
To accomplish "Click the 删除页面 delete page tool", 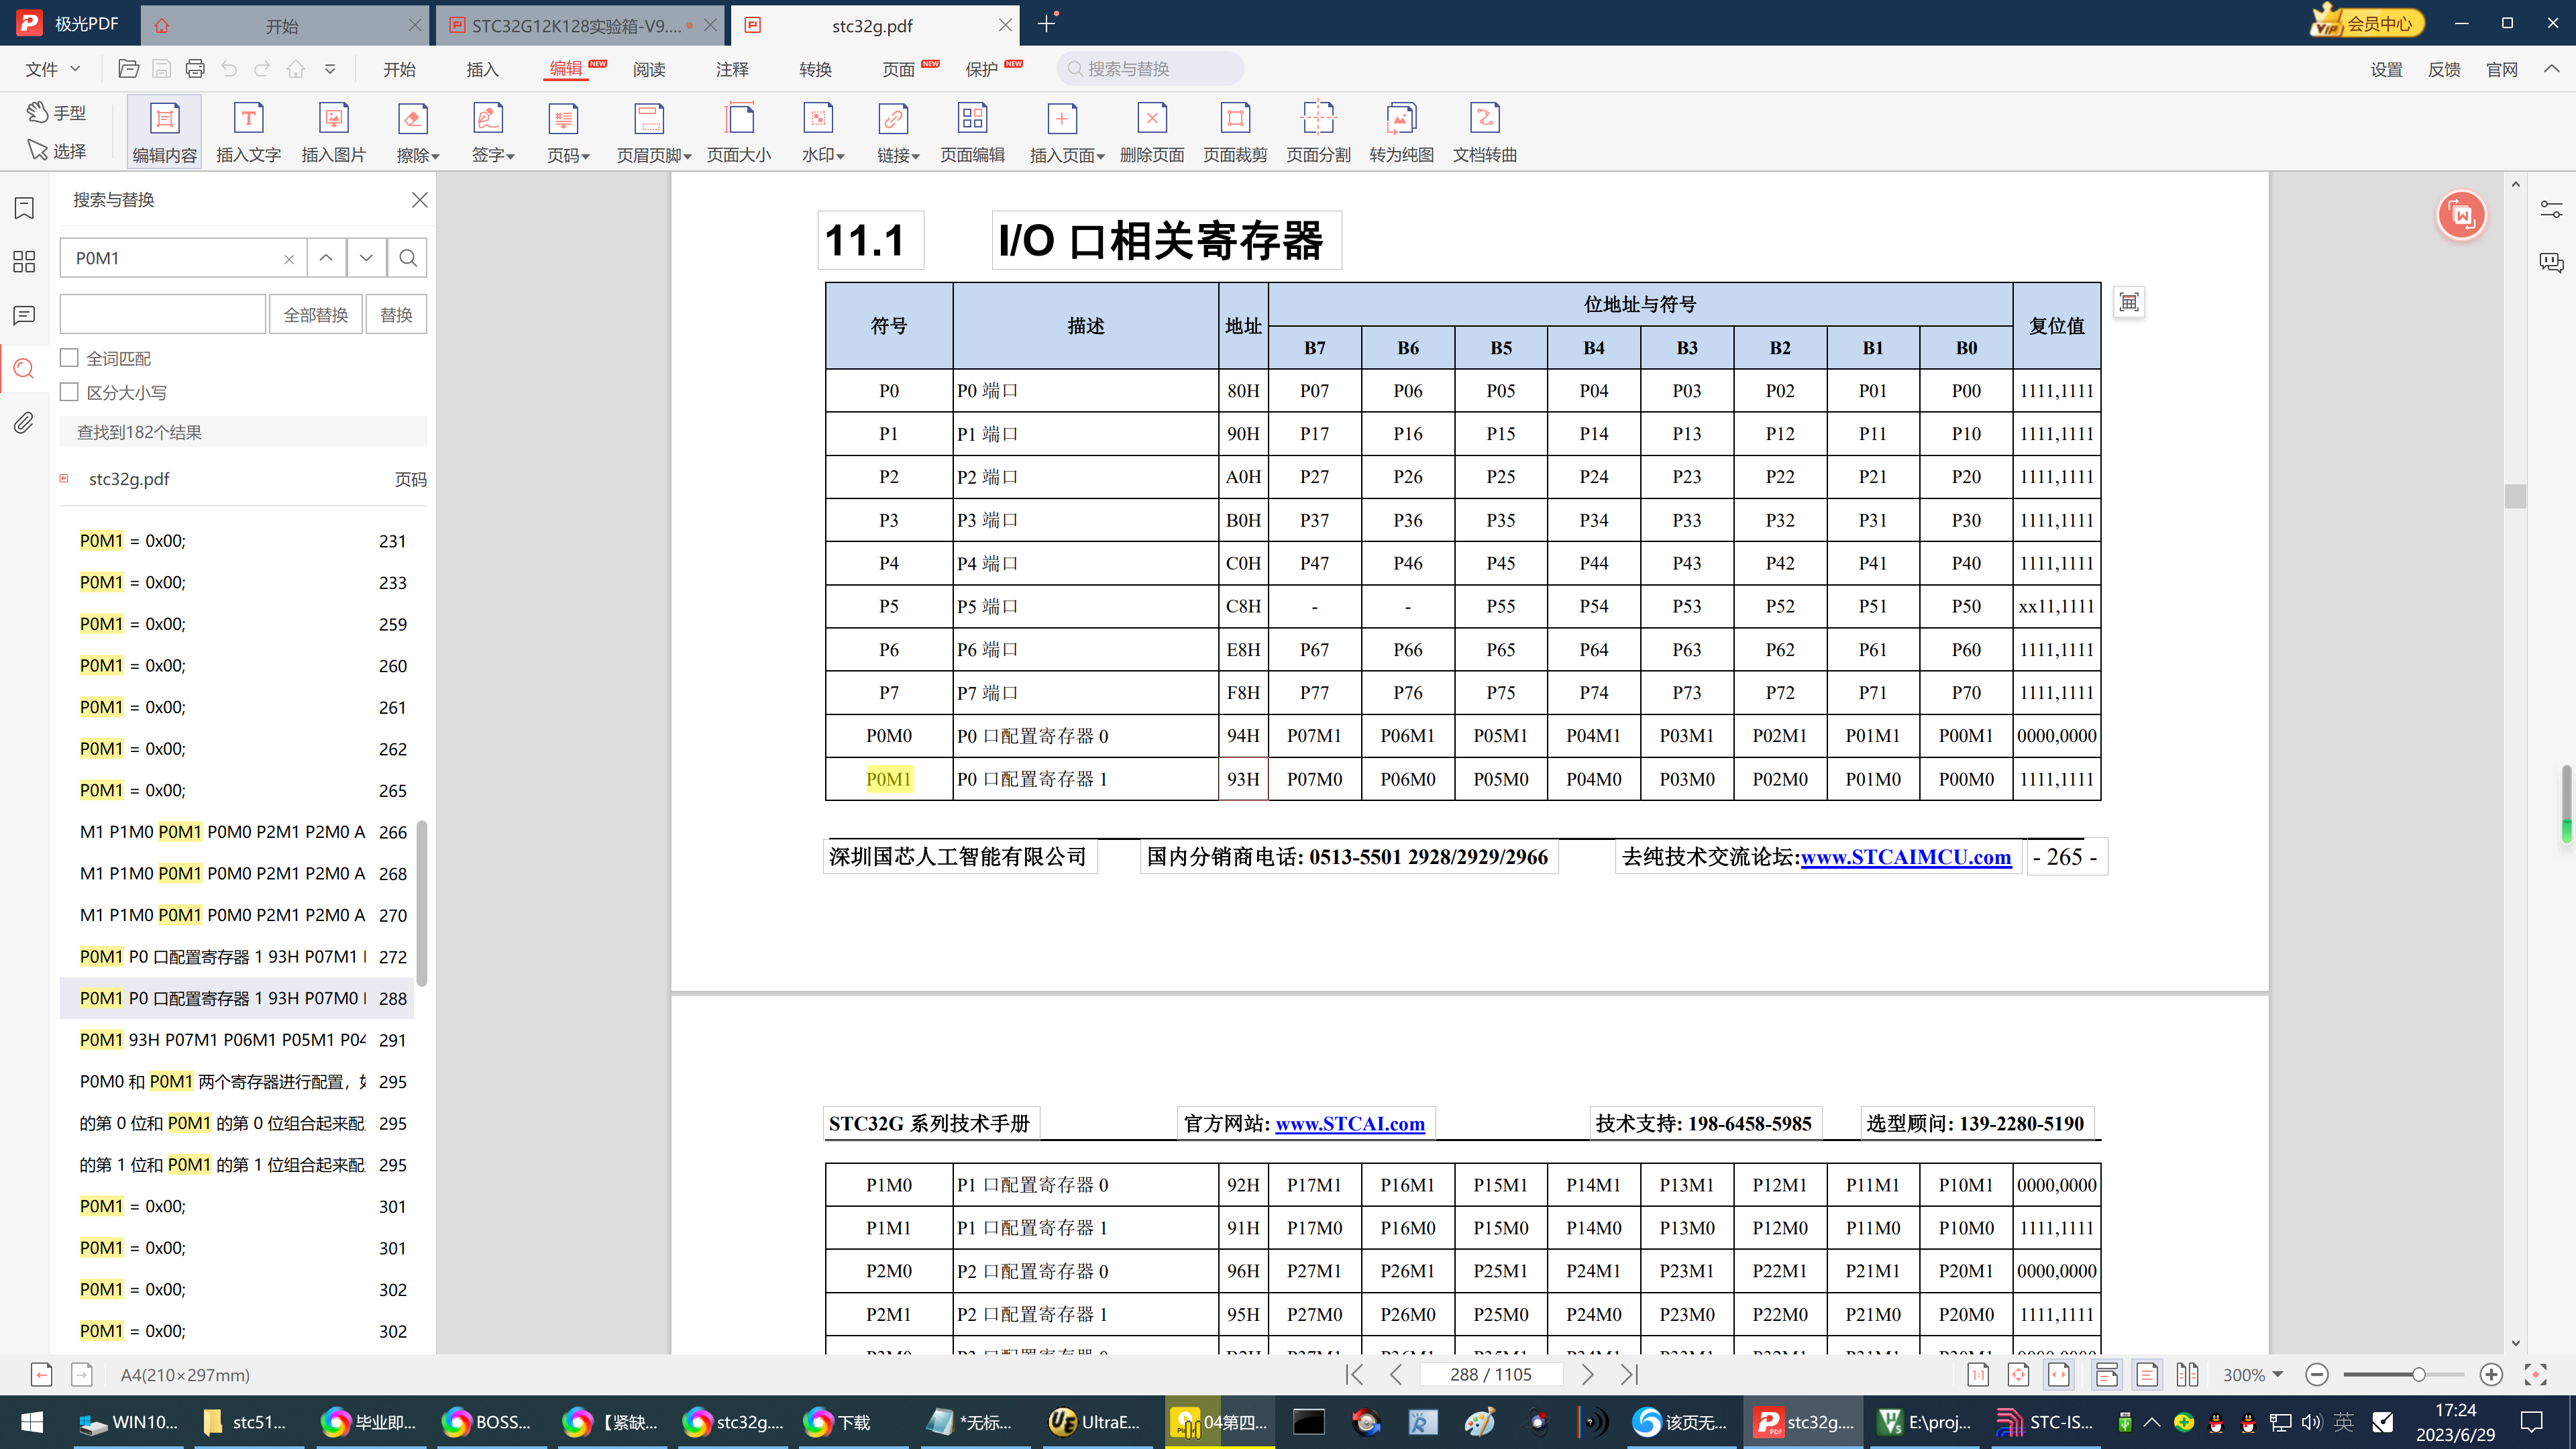I will [x=1152, y=132].
